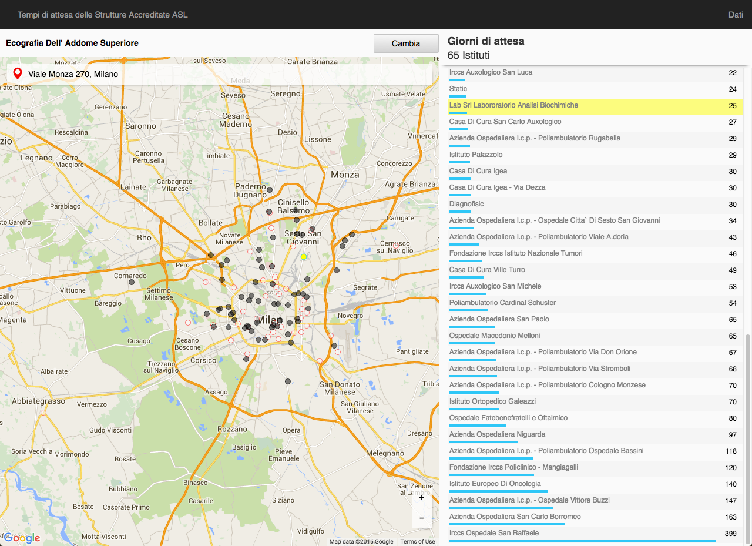The width and height of the screenshot is (752, 546).
Task: Select Istituto Palazzolo row
Action: coord(596,156)
